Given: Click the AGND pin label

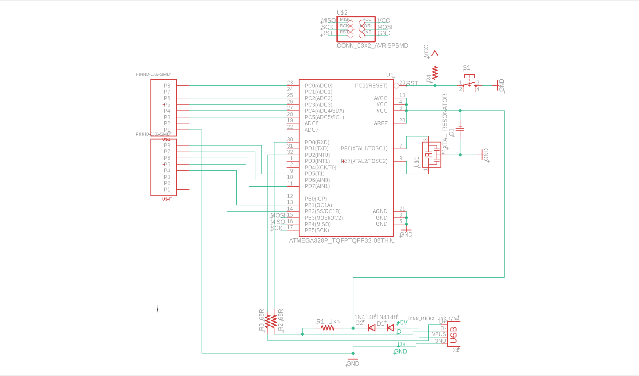Looking at the screenshot, I should tap(380, 211).
